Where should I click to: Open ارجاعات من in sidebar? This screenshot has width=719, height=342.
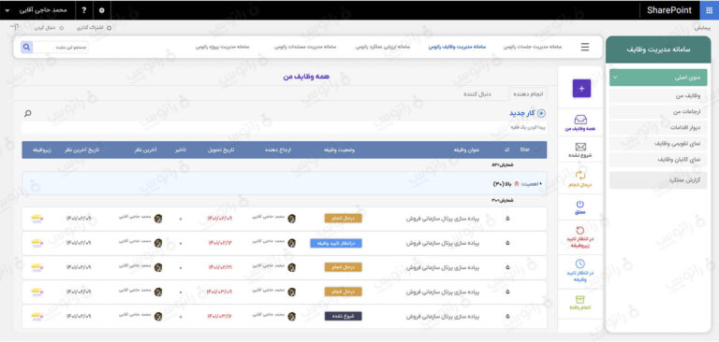point(658,112)
